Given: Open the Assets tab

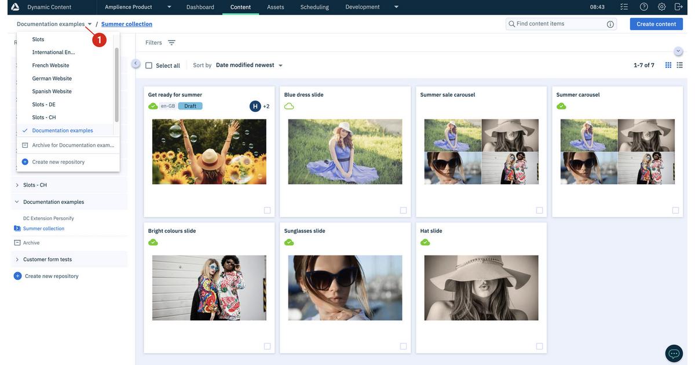Looking at the screenshot, I should click(x=276, y=7).
